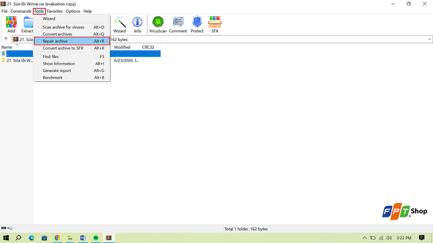Expand the address bar dropdown arrow
The height and width of the screenshot is (243, 433).
click(x=429, y=39)
